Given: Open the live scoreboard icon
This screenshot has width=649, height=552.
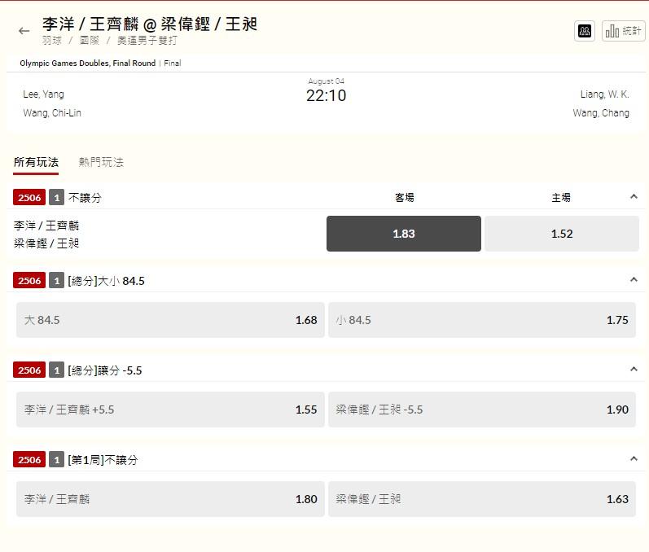Looking at the screenshot, I should pyautogui.click(x=585, y=31).
